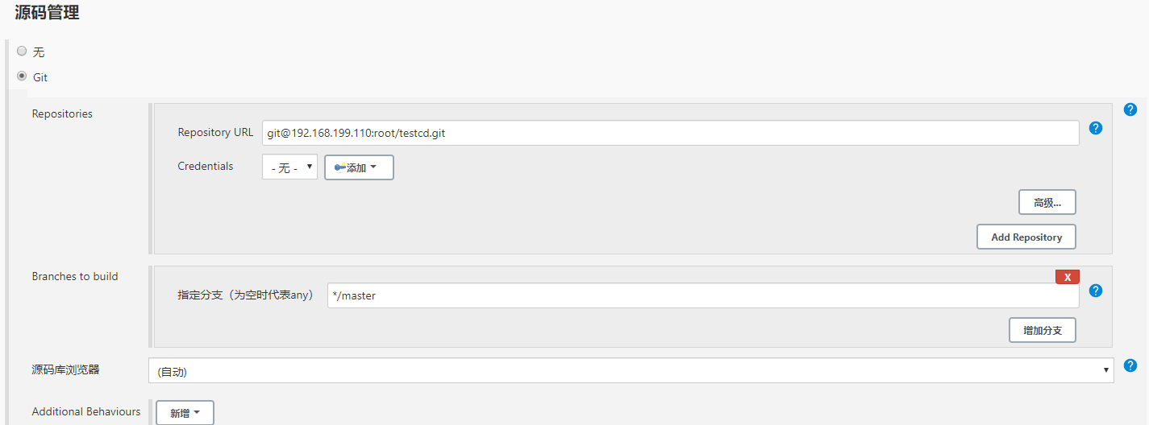Open help for the Repositories section
1149x425 pixels.
coord(1130,109)
